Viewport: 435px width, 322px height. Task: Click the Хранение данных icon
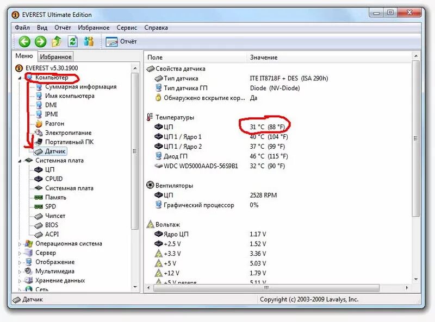coord(29,280)
